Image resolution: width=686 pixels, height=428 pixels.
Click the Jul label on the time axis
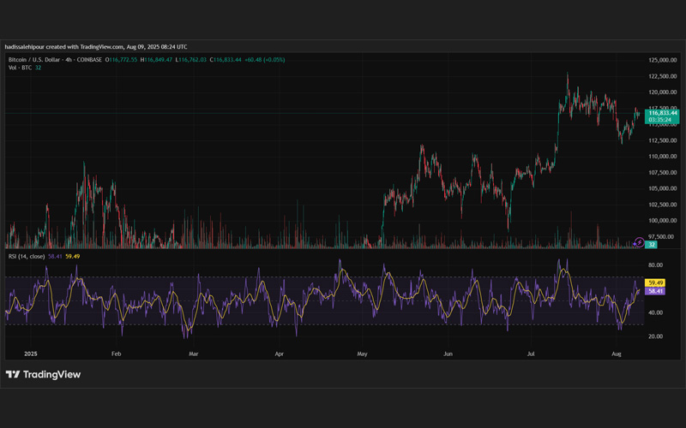531,354
